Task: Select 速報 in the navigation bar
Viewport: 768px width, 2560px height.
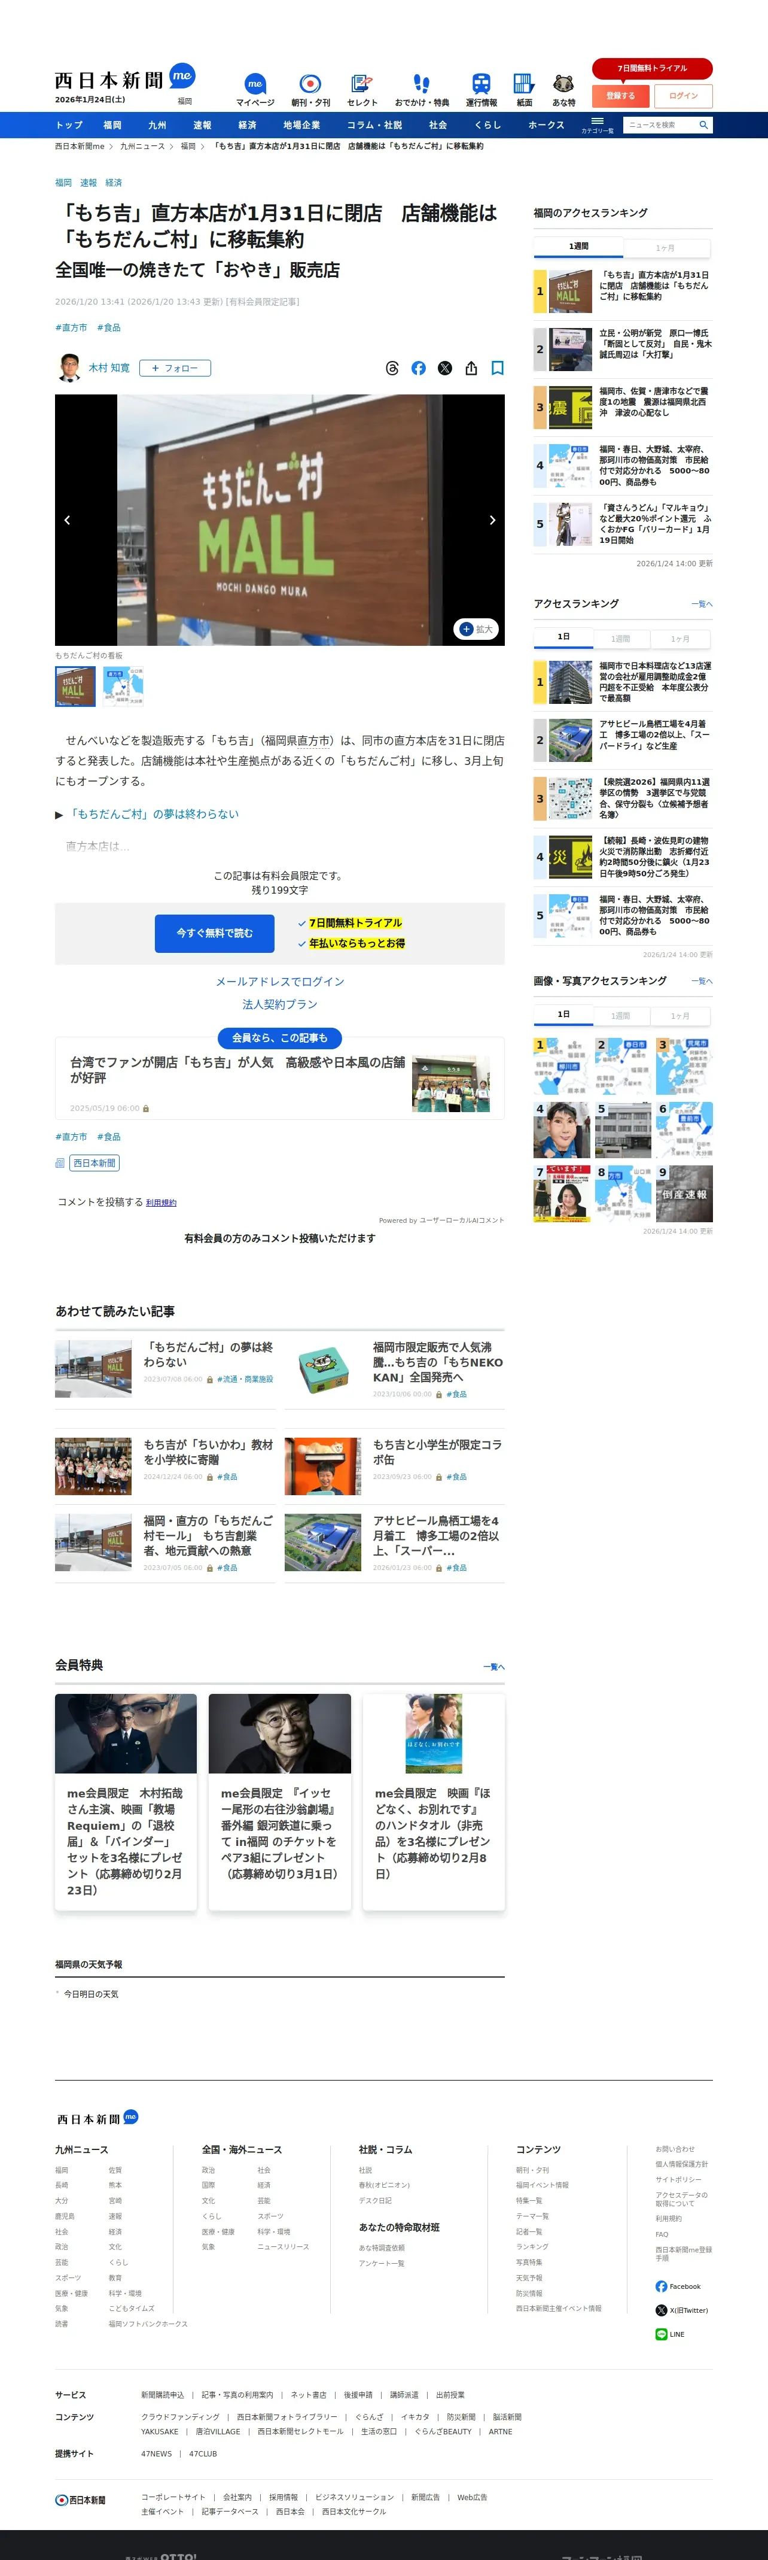Action: point(202,125)
